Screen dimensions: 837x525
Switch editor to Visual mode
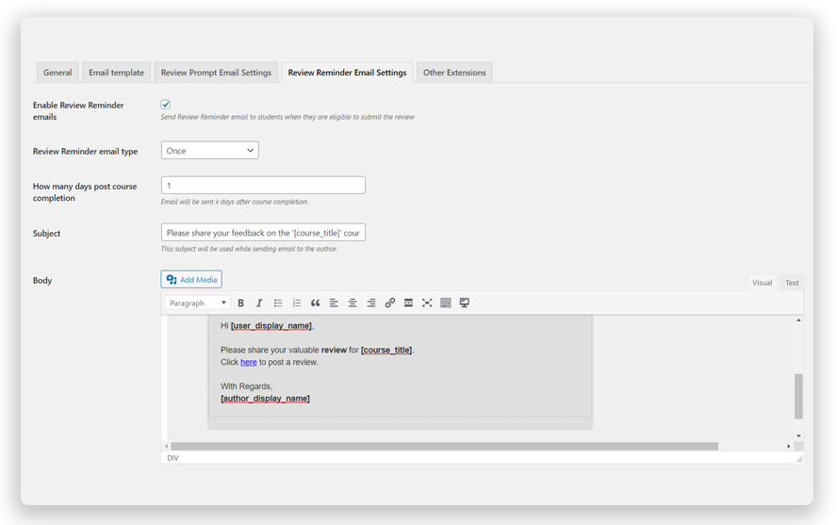(763, 283)
